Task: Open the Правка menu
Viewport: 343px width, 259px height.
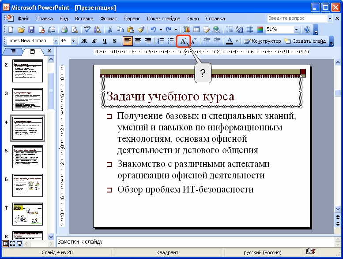Action: (45, 18)
